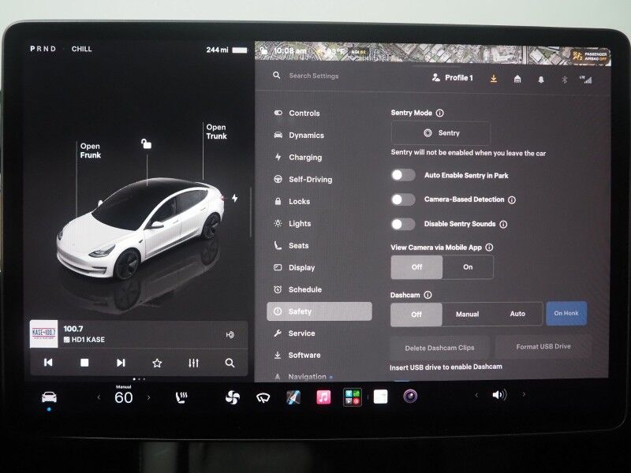Set View Camera via Mobile App Off
The height and width of the screenshot is (473, 631).
[416, 267]
